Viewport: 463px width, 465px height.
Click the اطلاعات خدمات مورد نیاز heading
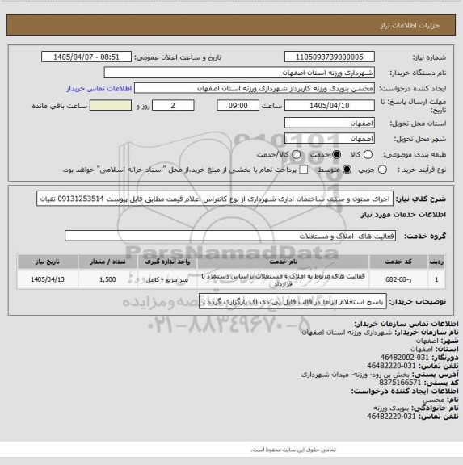(403, 215)
